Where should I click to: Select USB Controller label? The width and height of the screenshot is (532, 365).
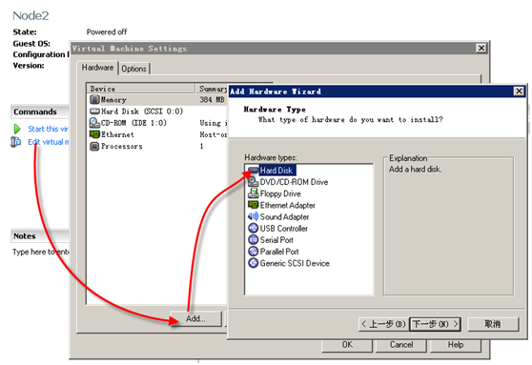(x=284, y=229)
